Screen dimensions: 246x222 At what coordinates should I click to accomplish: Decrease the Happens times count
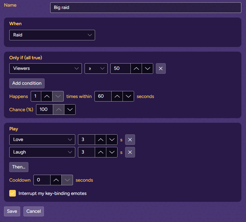[x=58, y=96]
